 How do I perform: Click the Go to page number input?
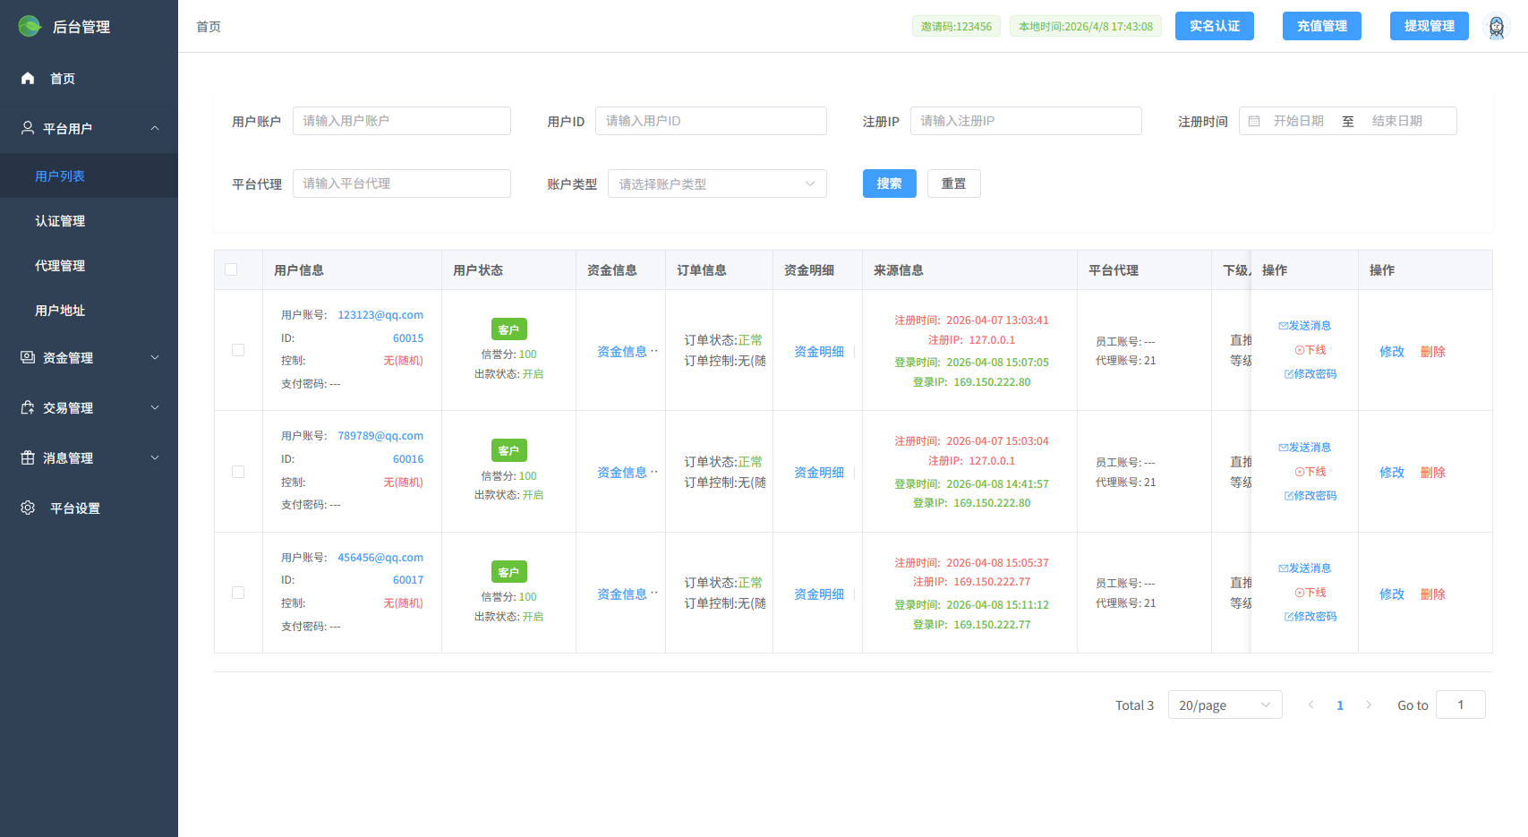pos(1461,705)
